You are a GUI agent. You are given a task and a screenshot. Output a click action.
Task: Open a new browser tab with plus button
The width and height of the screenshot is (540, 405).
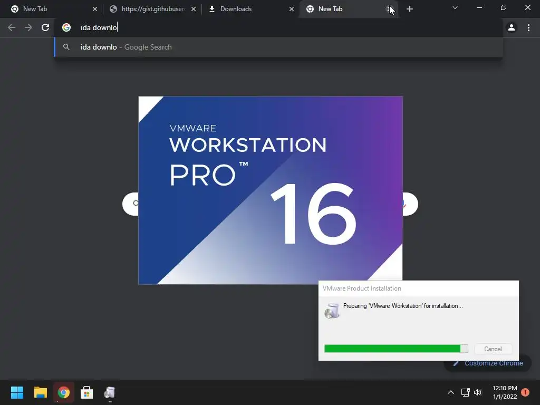(409, 9)
